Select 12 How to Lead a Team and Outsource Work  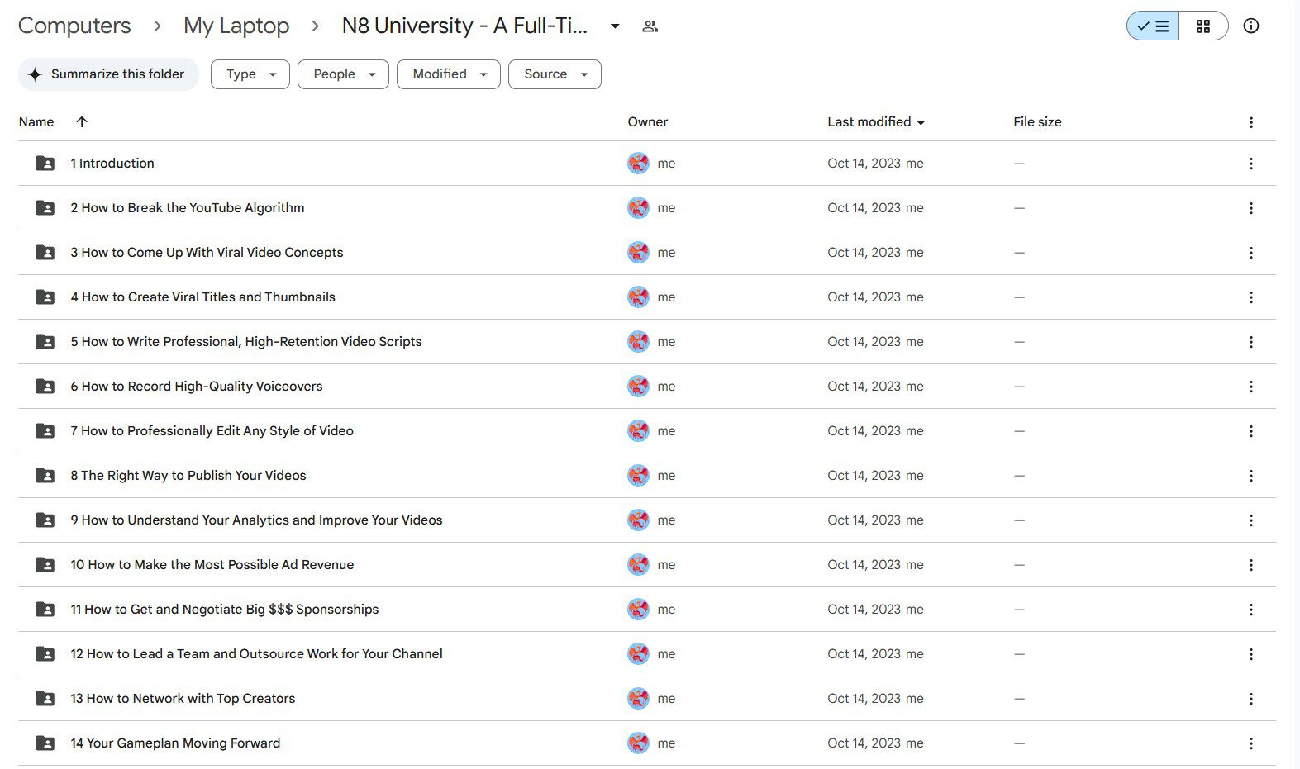647,654
